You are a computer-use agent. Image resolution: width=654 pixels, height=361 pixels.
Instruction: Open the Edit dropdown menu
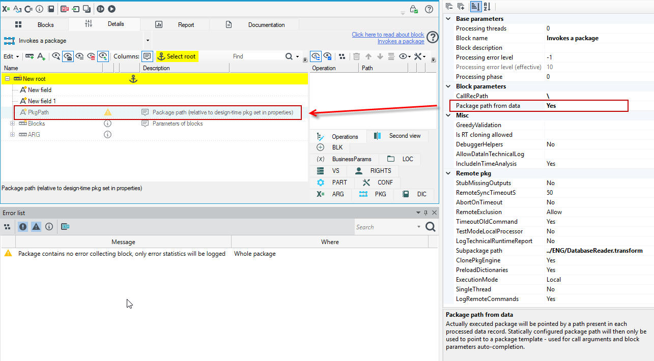click(11, 56)
